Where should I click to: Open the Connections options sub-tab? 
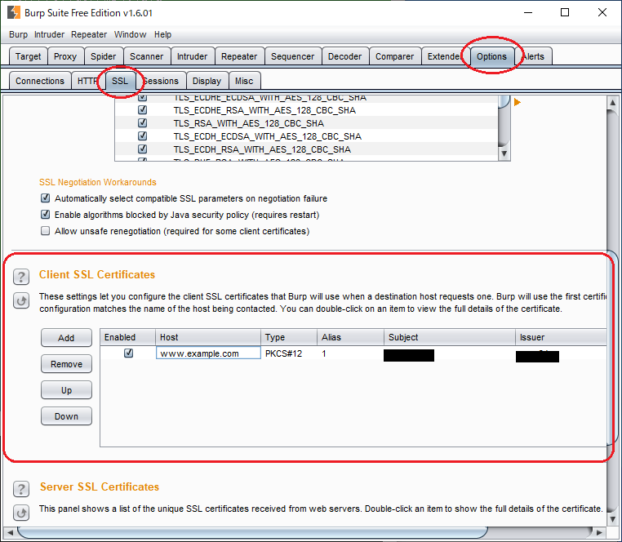click(40, 81)
